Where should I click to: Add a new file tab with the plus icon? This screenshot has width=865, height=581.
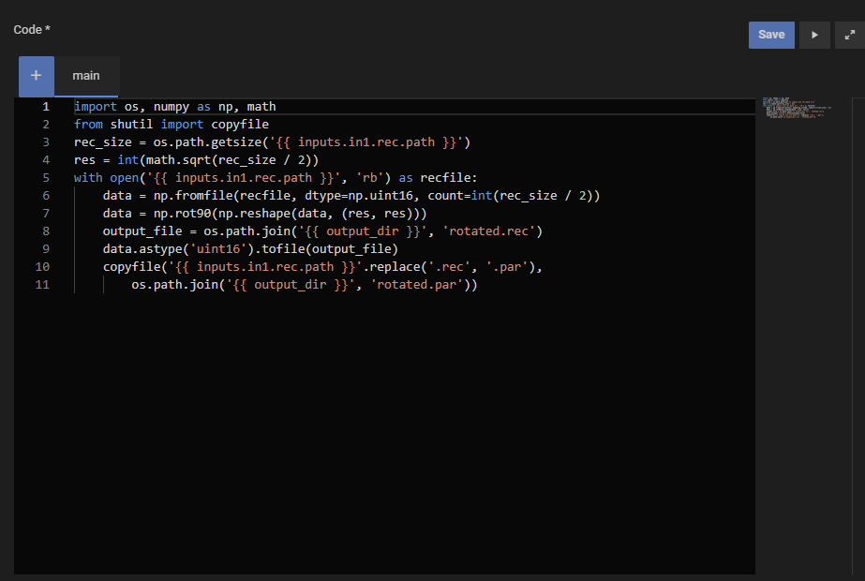[37, 76]
